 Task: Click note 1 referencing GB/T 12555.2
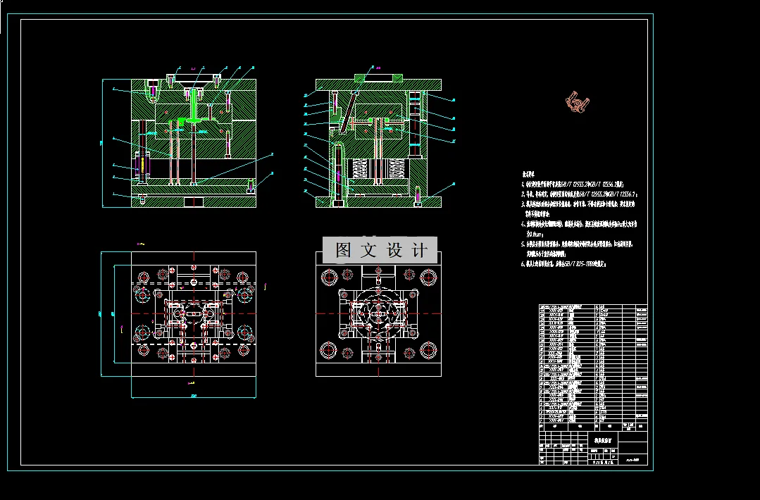coord(572,184)
